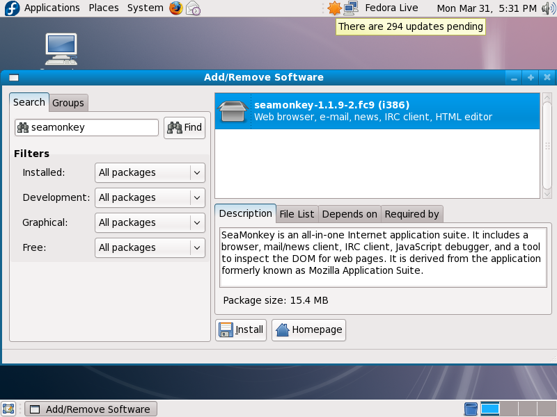The width and height of the screenshot is (557, 417).
Task: Click the date and time clock
Action: point(487,8)
